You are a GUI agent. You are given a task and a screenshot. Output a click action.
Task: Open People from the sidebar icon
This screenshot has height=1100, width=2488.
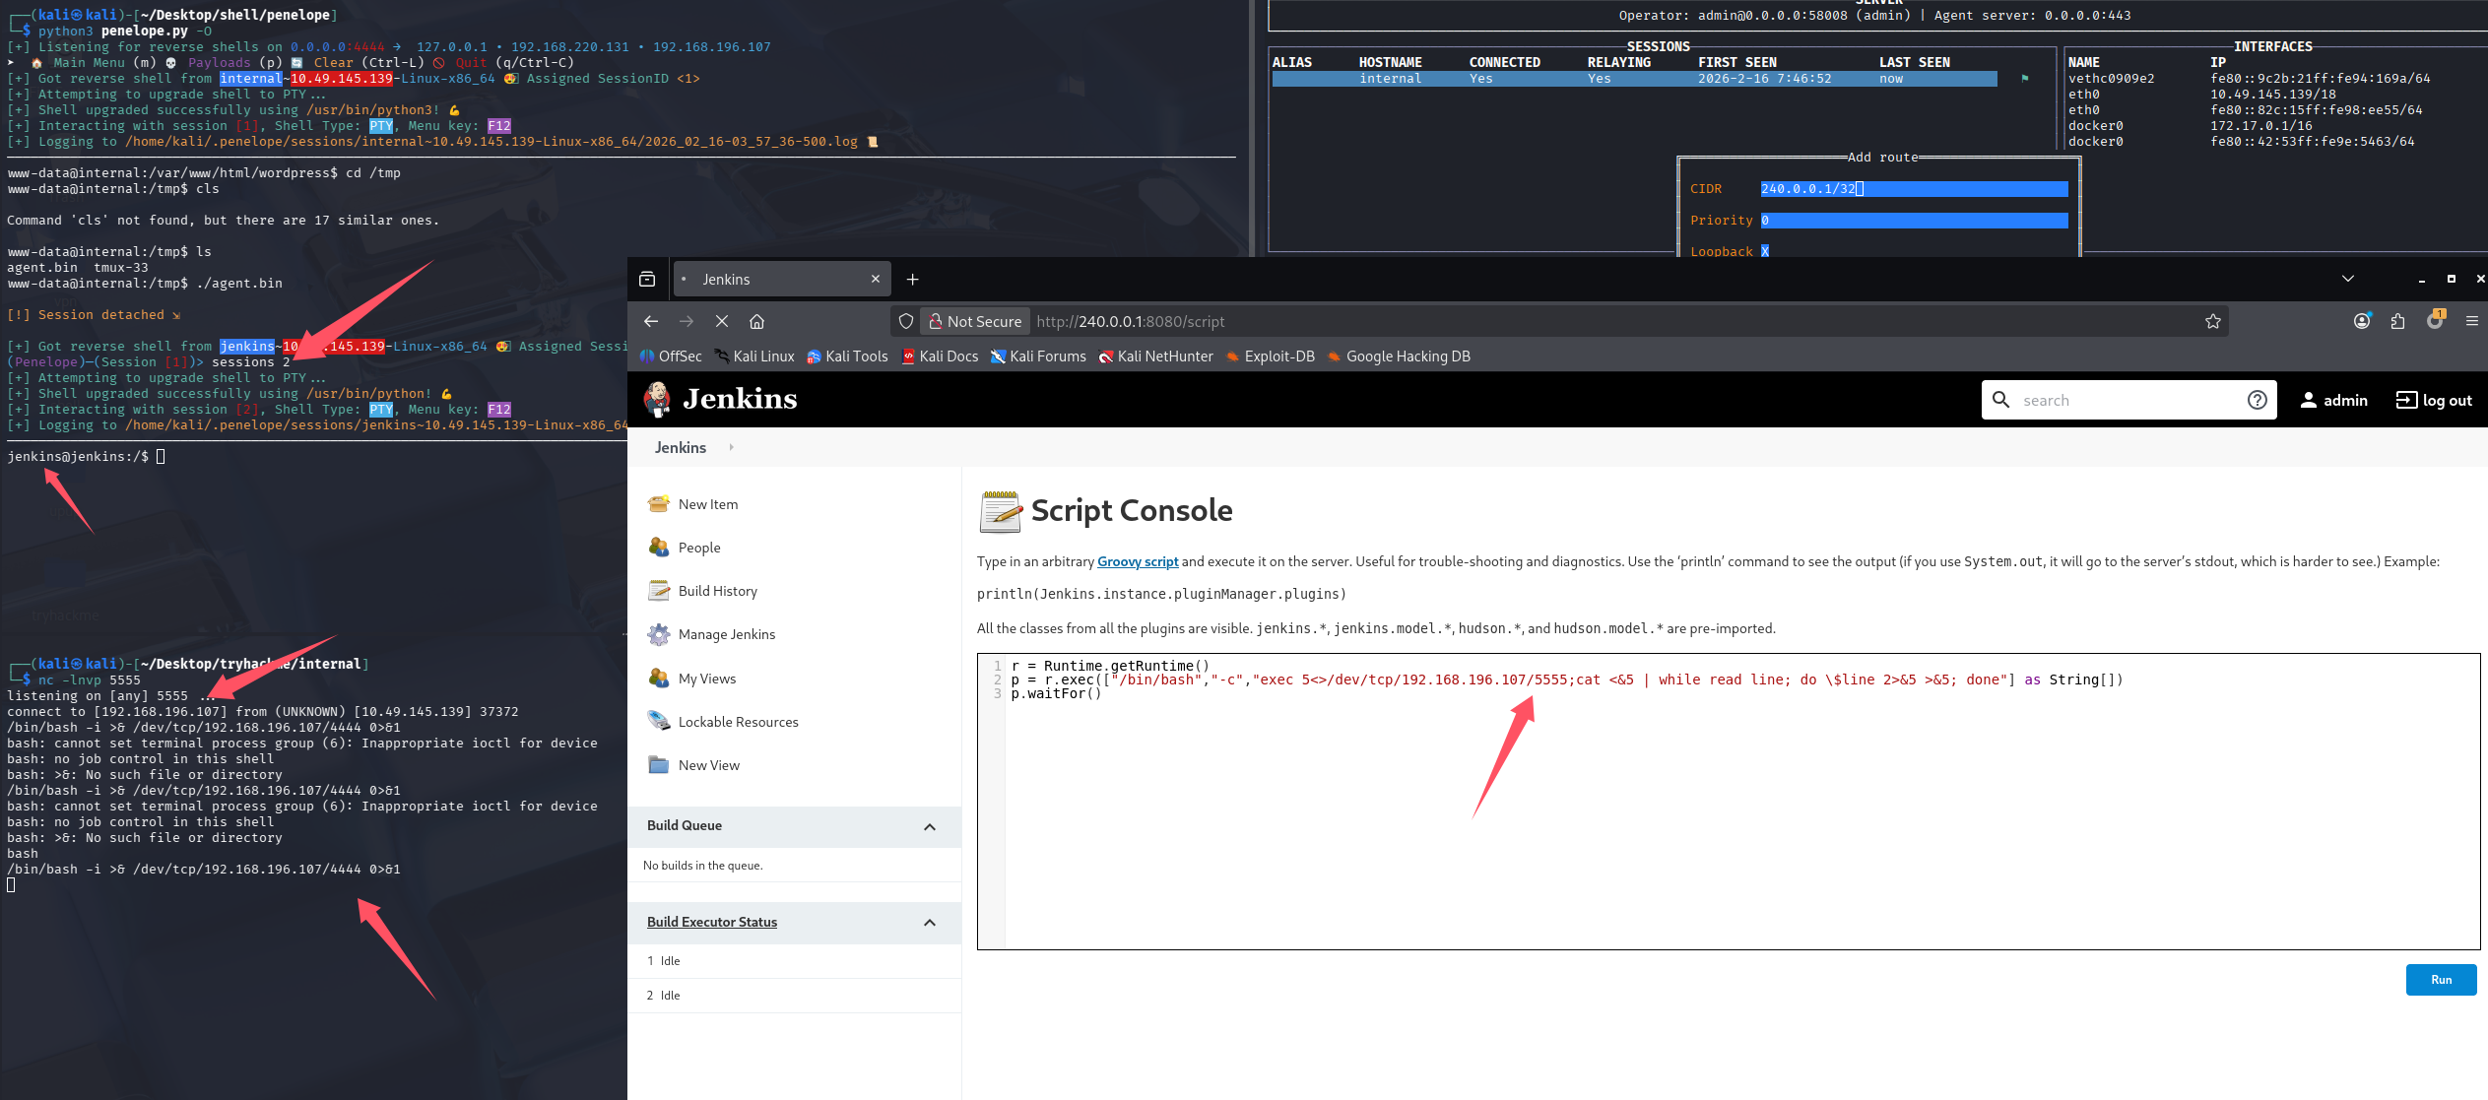658,548
